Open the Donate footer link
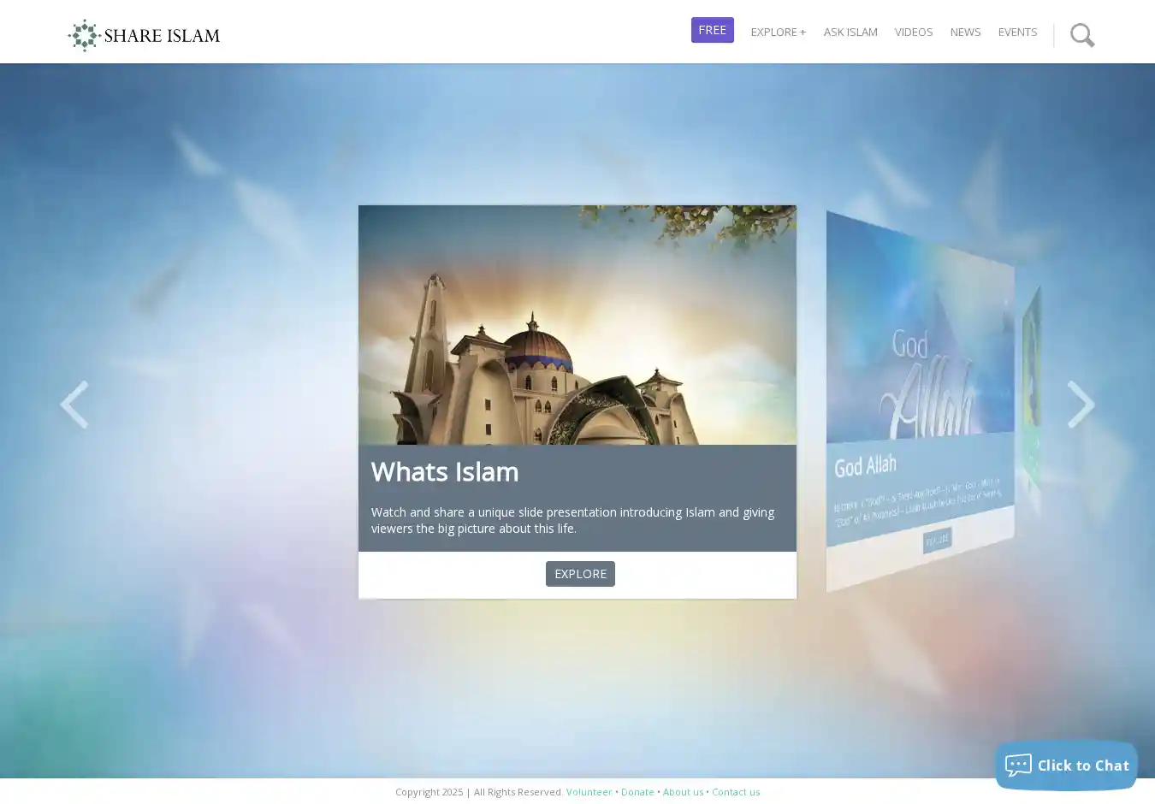This screenshot has height=804, width=1155. [637, 792]
